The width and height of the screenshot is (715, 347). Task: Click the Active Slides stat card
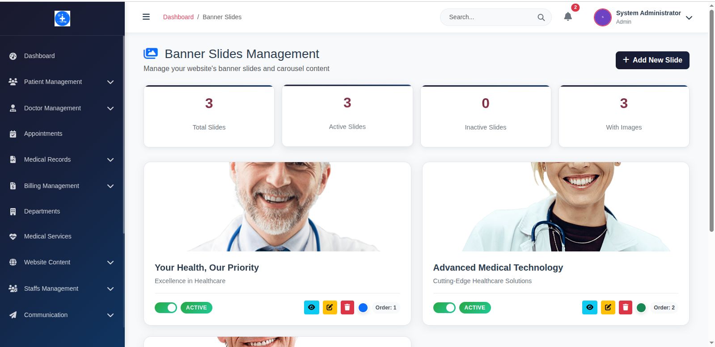click(x=347, y=115)
